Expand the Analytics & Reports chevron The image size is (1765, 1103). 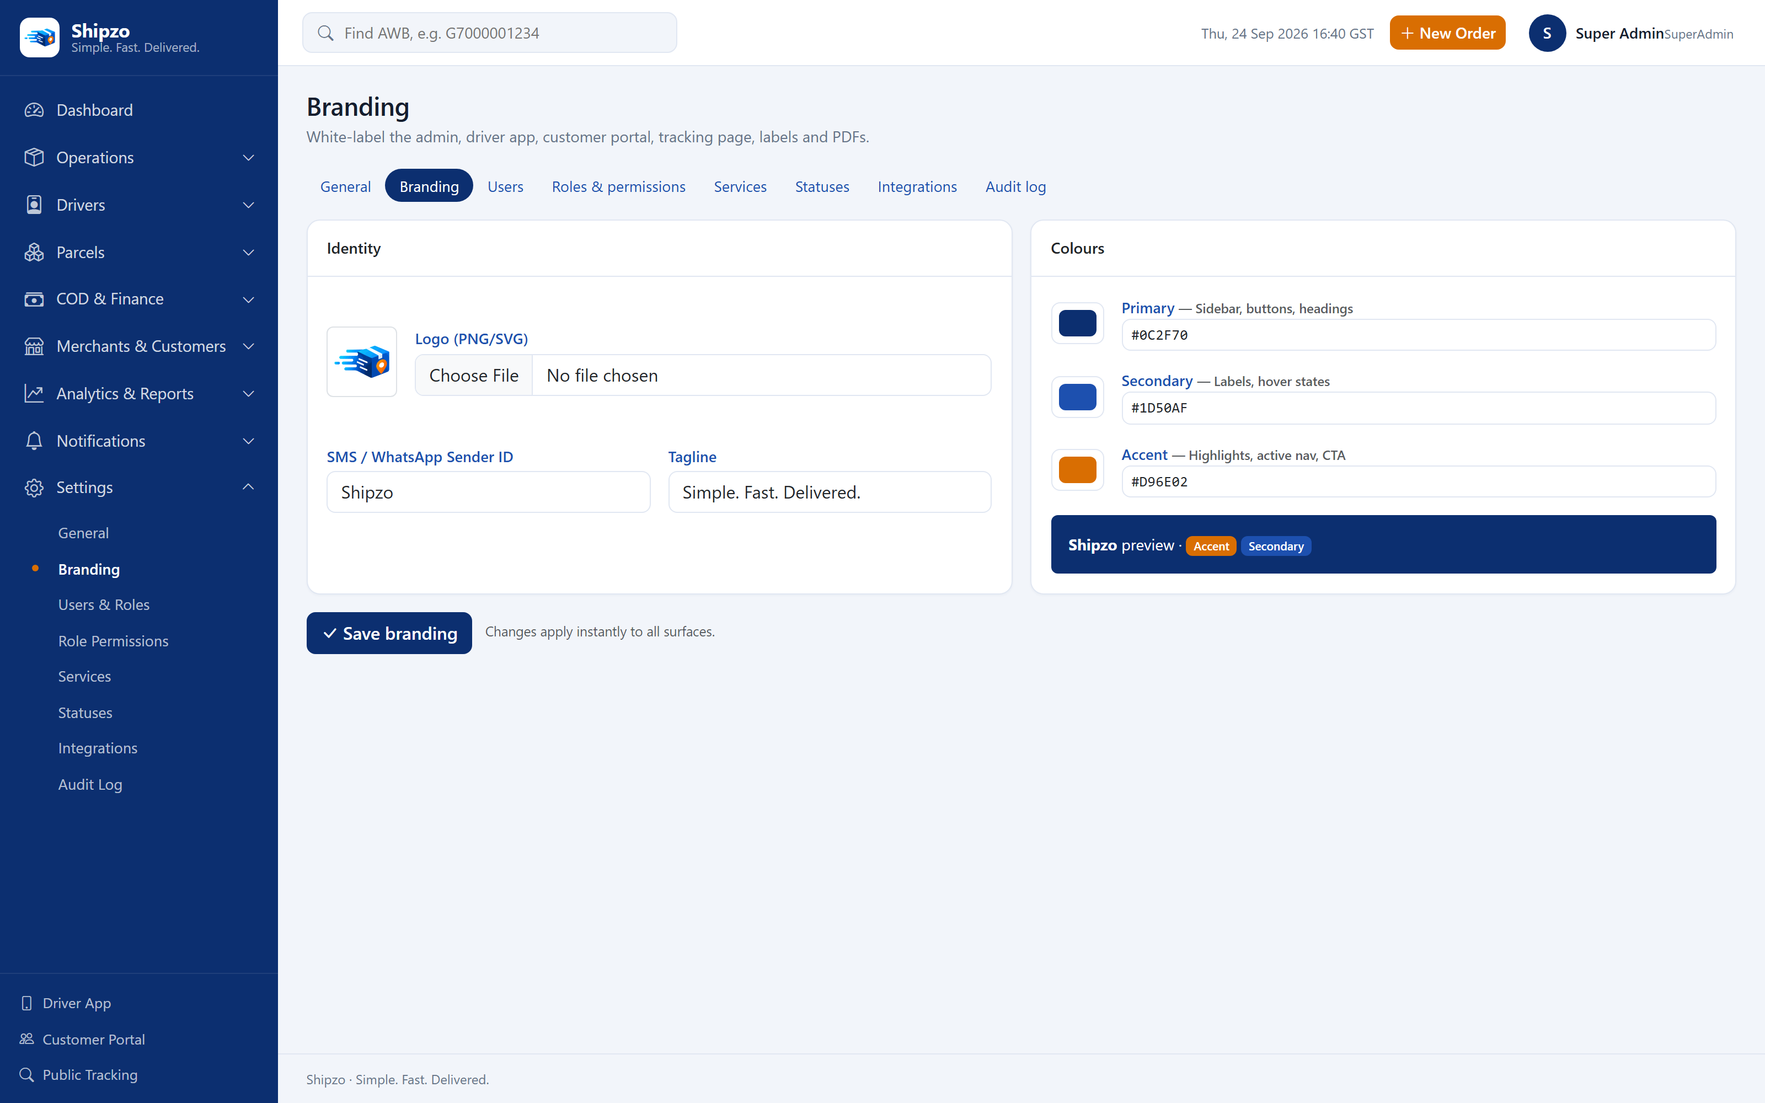[x=249, y=394]
